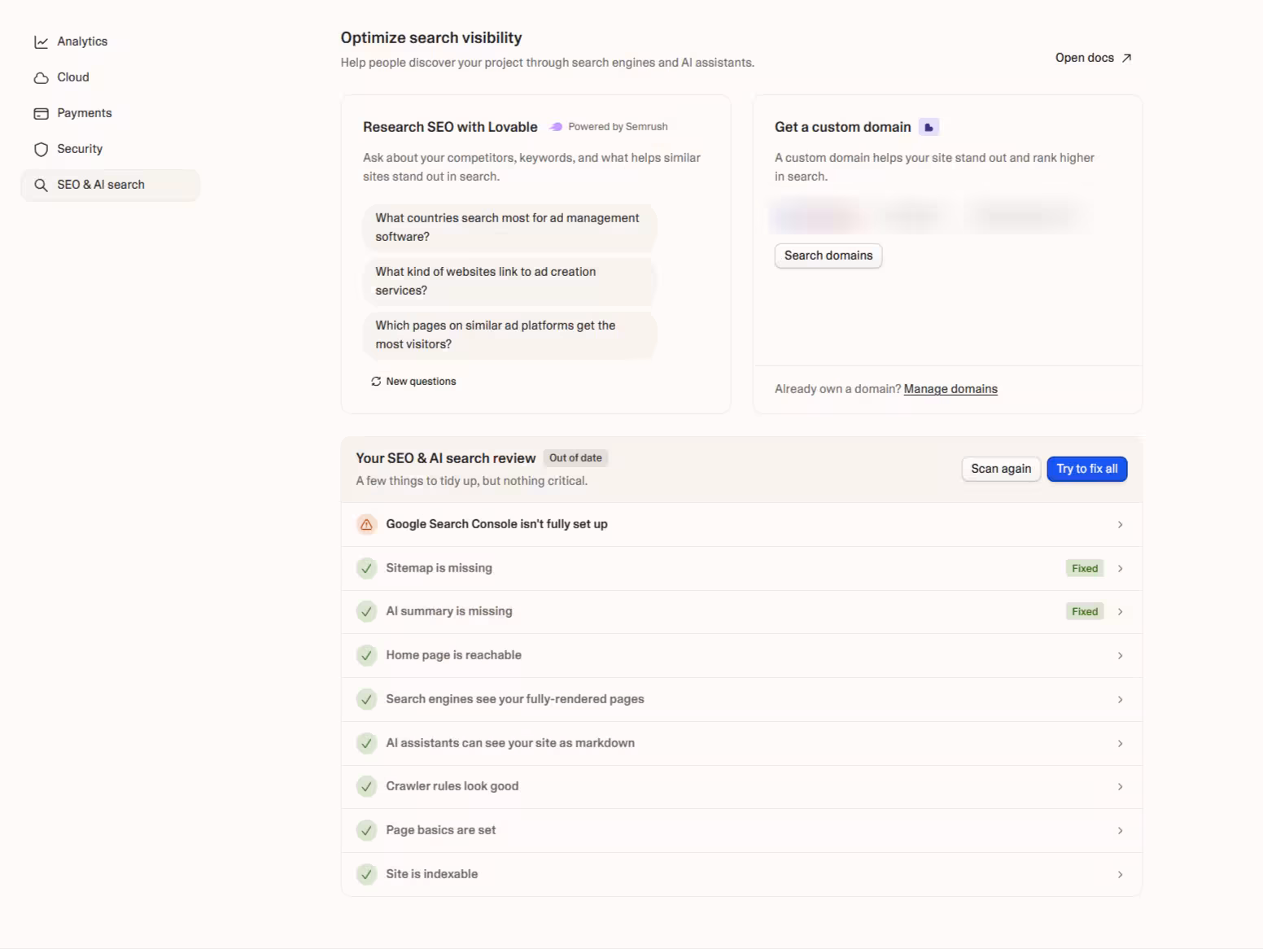This screenshot has width=1263, height=949.
Task: Click the Open docs arrow icon
Action: point(1126,58)
